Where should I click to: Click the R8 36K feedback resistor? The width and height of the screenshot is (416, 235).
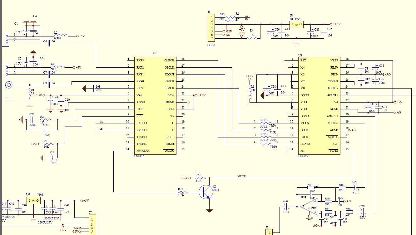point(311,188)
